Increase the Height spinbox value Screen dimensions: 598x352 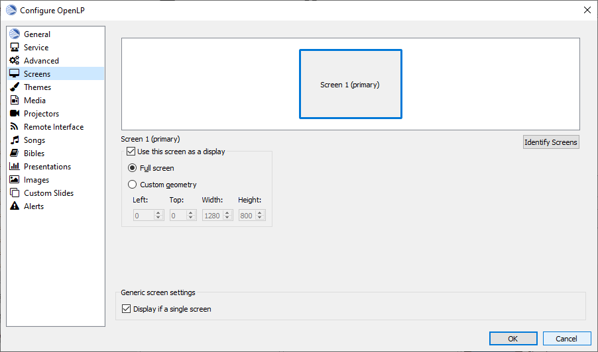[260, 213]
